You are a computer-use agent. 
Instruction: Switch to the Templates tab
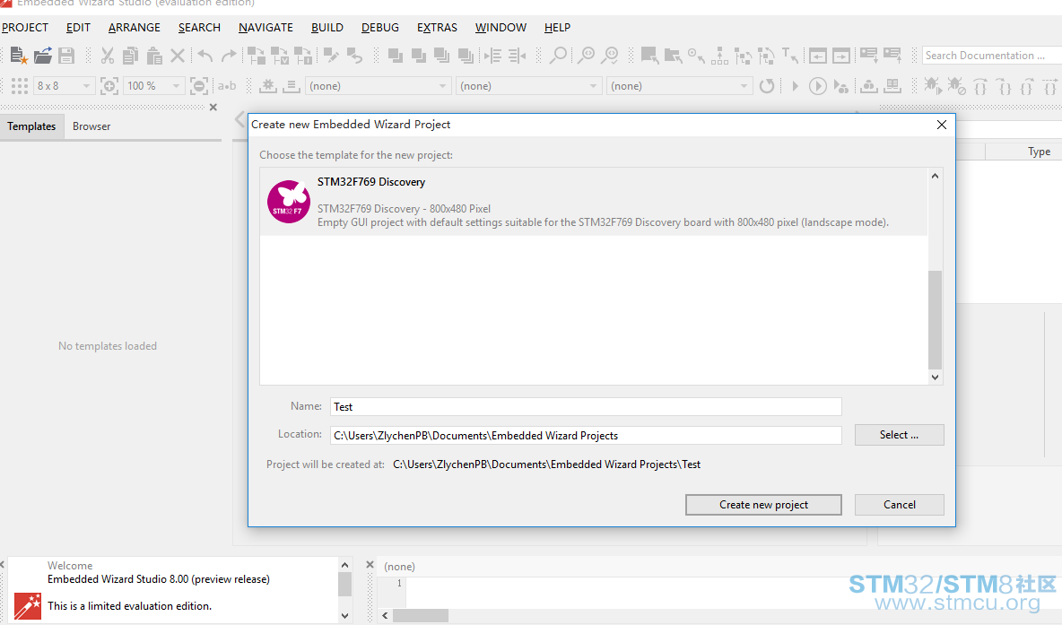[x=31, y=126]
